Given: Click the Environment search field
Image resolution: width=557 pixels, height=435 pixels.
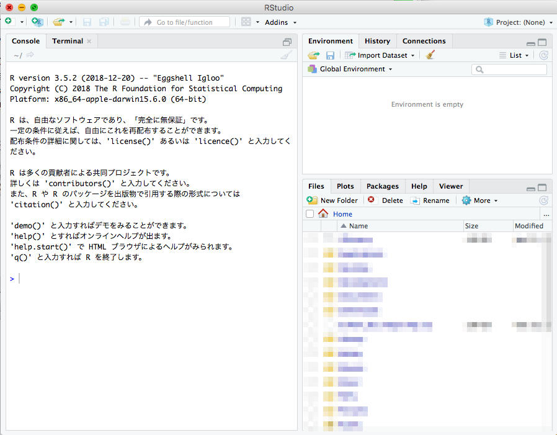Looking at the screenshot, I should [x=509, y=70].
